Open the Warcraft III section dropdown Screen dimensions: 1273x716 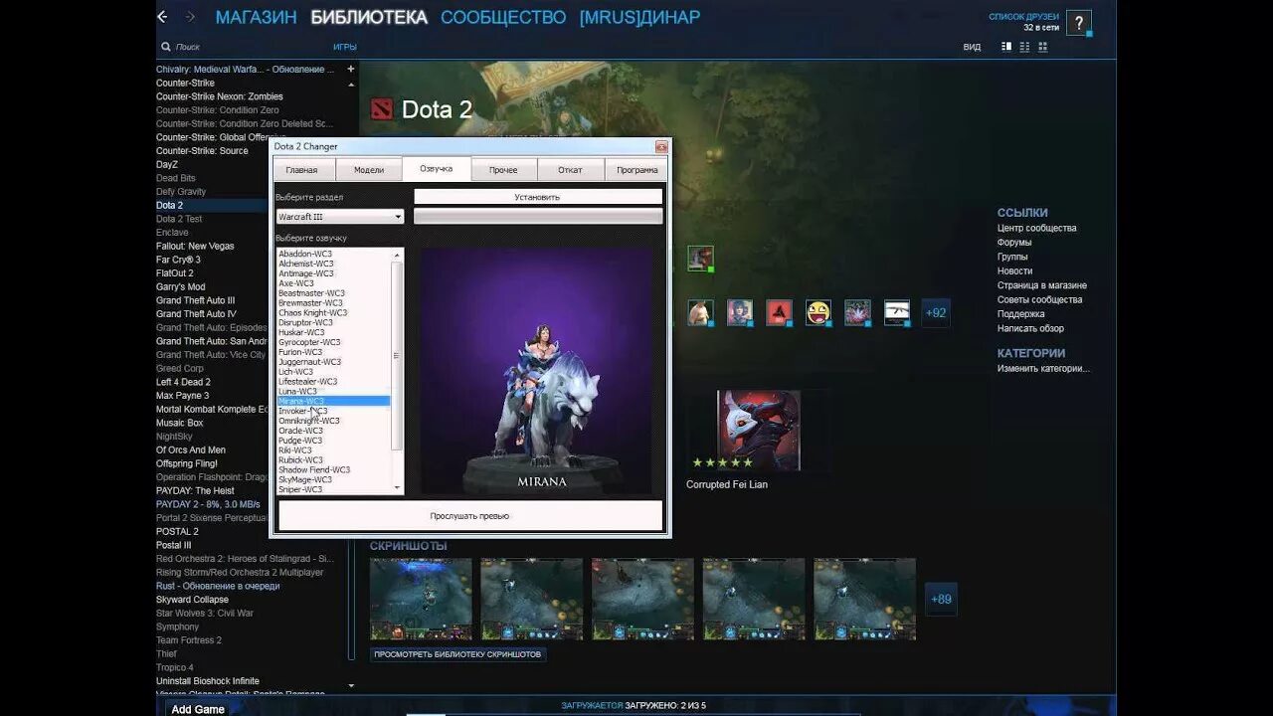[x=340, y=217]
